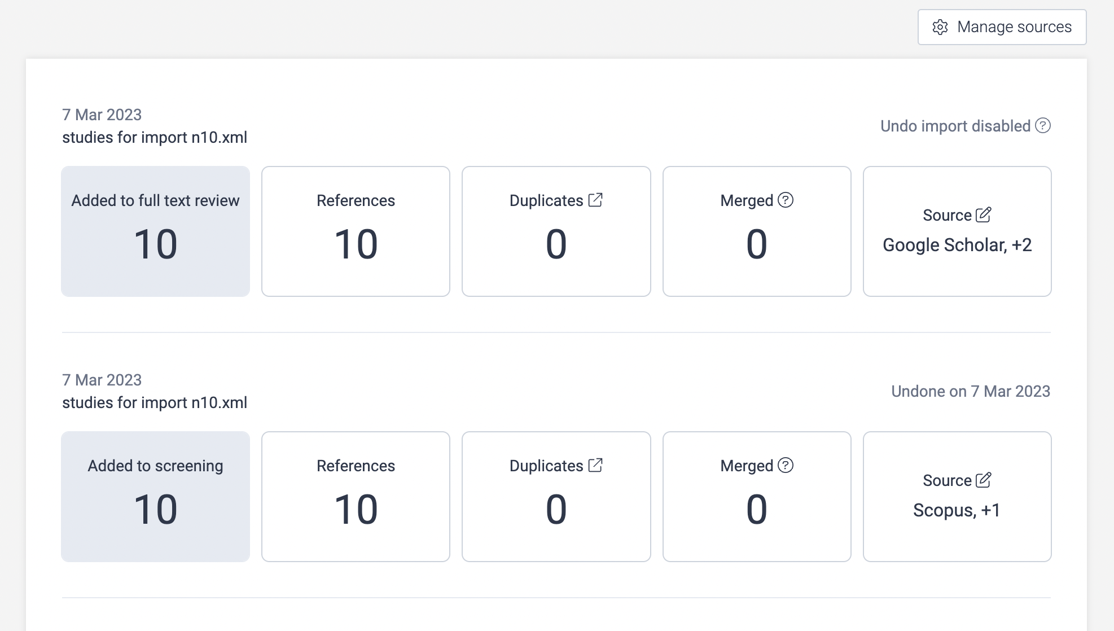Click the Duplicates label in second import

[546, 466]
